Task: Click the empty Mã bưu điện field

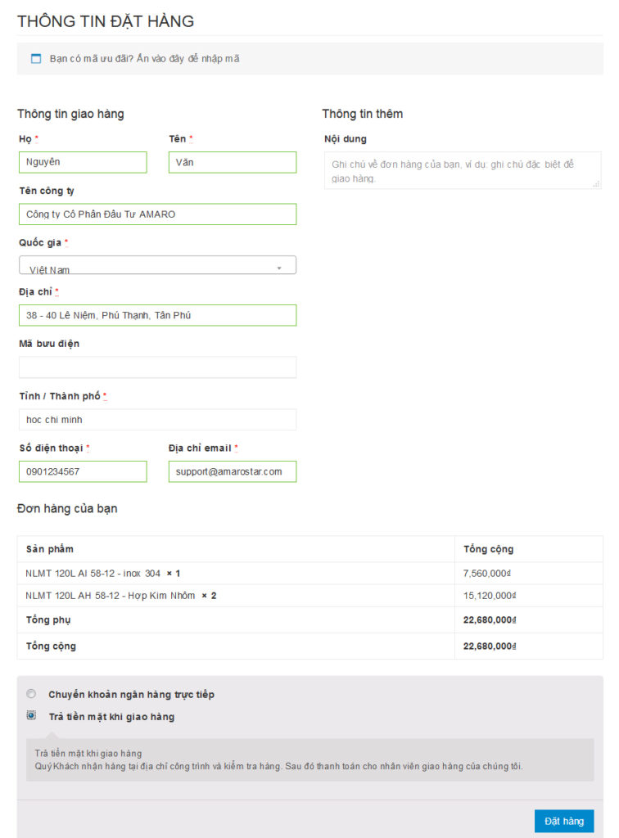Action: (158, 367)
